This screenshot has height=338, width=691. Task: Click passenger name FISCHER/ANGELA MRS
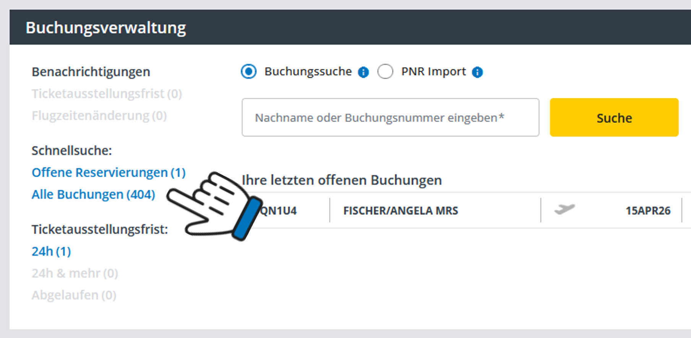(401, 211)
